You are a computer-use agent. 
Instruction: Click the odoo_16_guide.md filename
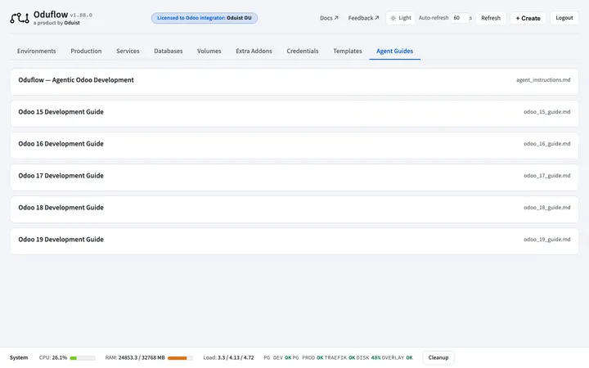(547, 144)
